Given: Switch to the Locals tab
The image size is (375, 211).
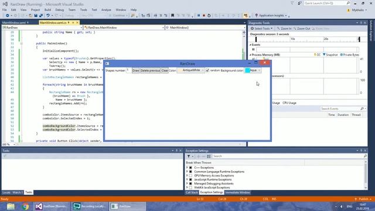Looking at the screenshot, I should click(x=6, y=192).
